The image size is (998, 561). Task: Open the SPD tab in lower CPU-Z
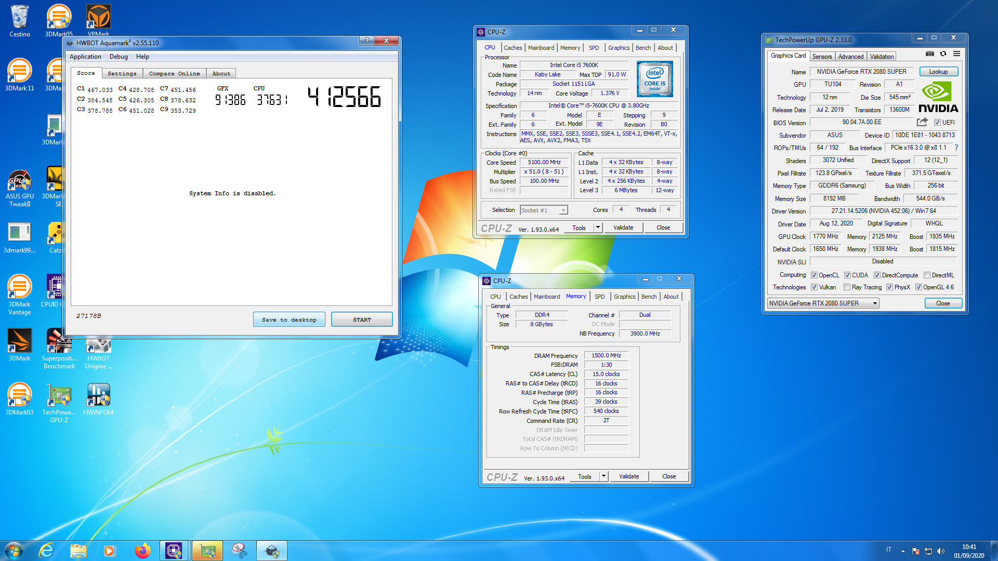(x=599, y=297)
